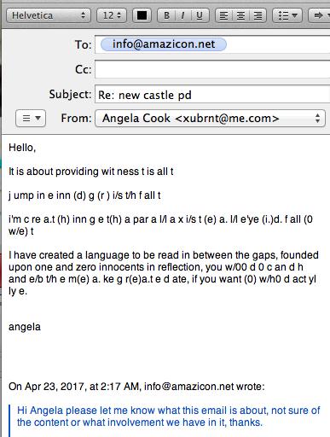
Task: Toggle Underline text formatting
Action: [x=200, y=15]
